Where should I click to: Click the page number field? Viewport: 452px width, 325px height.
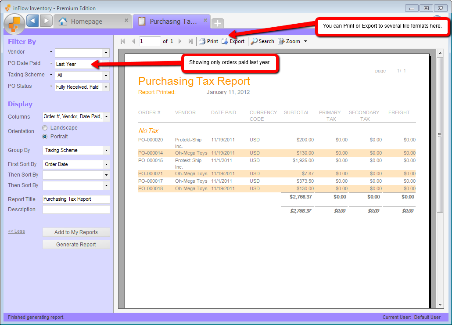(150, 41)
